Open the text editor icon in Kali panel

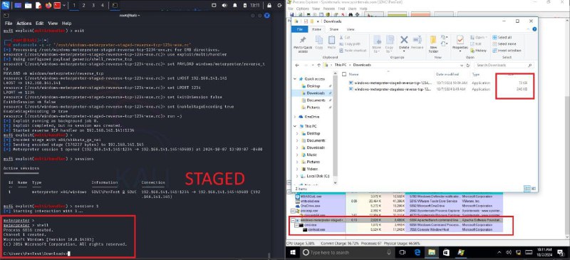[38, 6]
